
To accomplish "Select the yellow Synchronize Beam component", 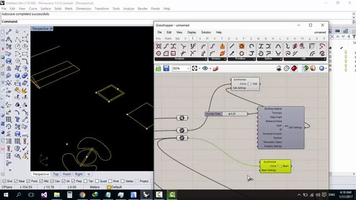I will pos(275,166).
